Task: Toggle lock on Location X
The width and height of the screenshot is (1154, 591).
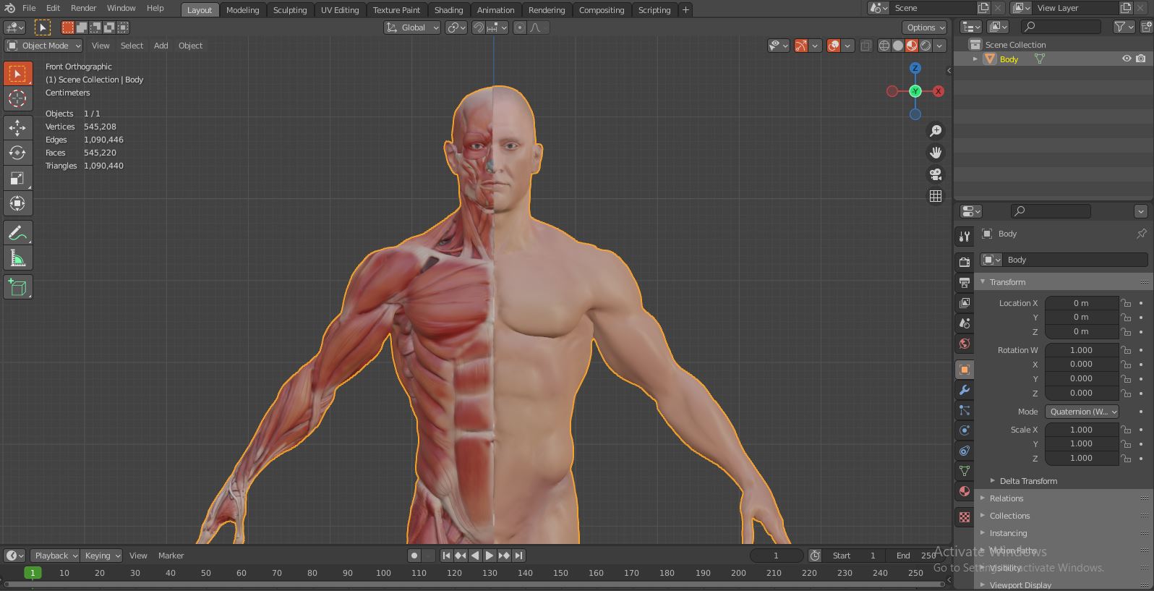Action: 1126,303
